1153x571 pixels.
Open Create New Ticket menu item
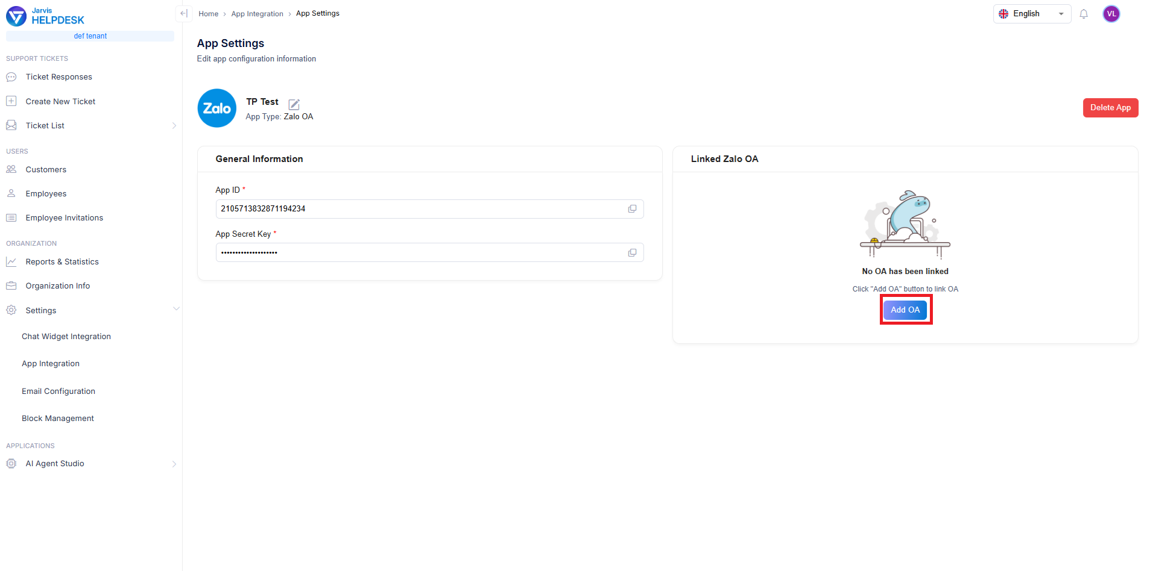pos(60,101)
